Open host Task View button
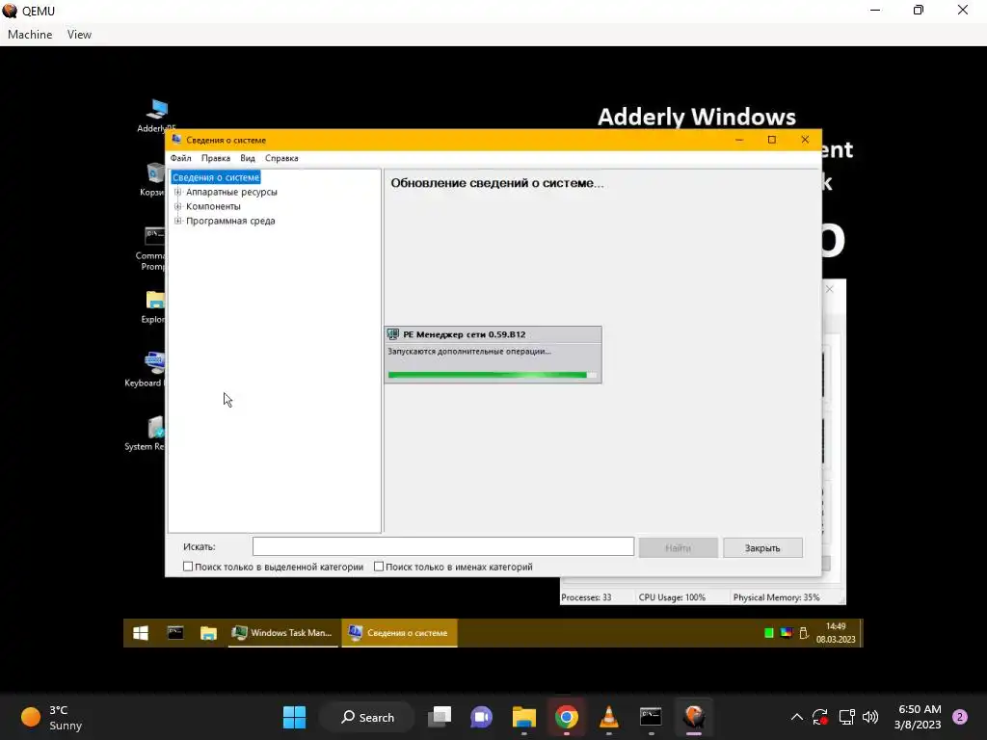Viewport: 987px width, 740px height. 440,717
